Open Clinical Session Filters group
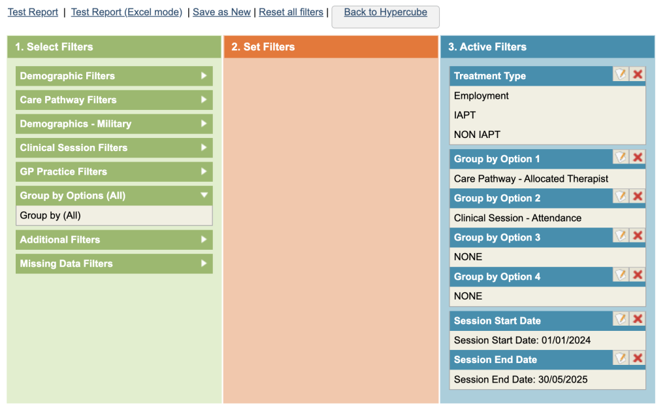 (114, 148)
